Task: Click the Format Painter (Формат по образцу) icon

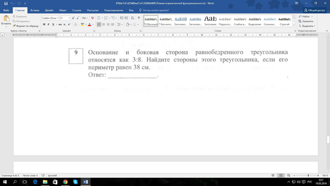Action: [x=14, y=26]
